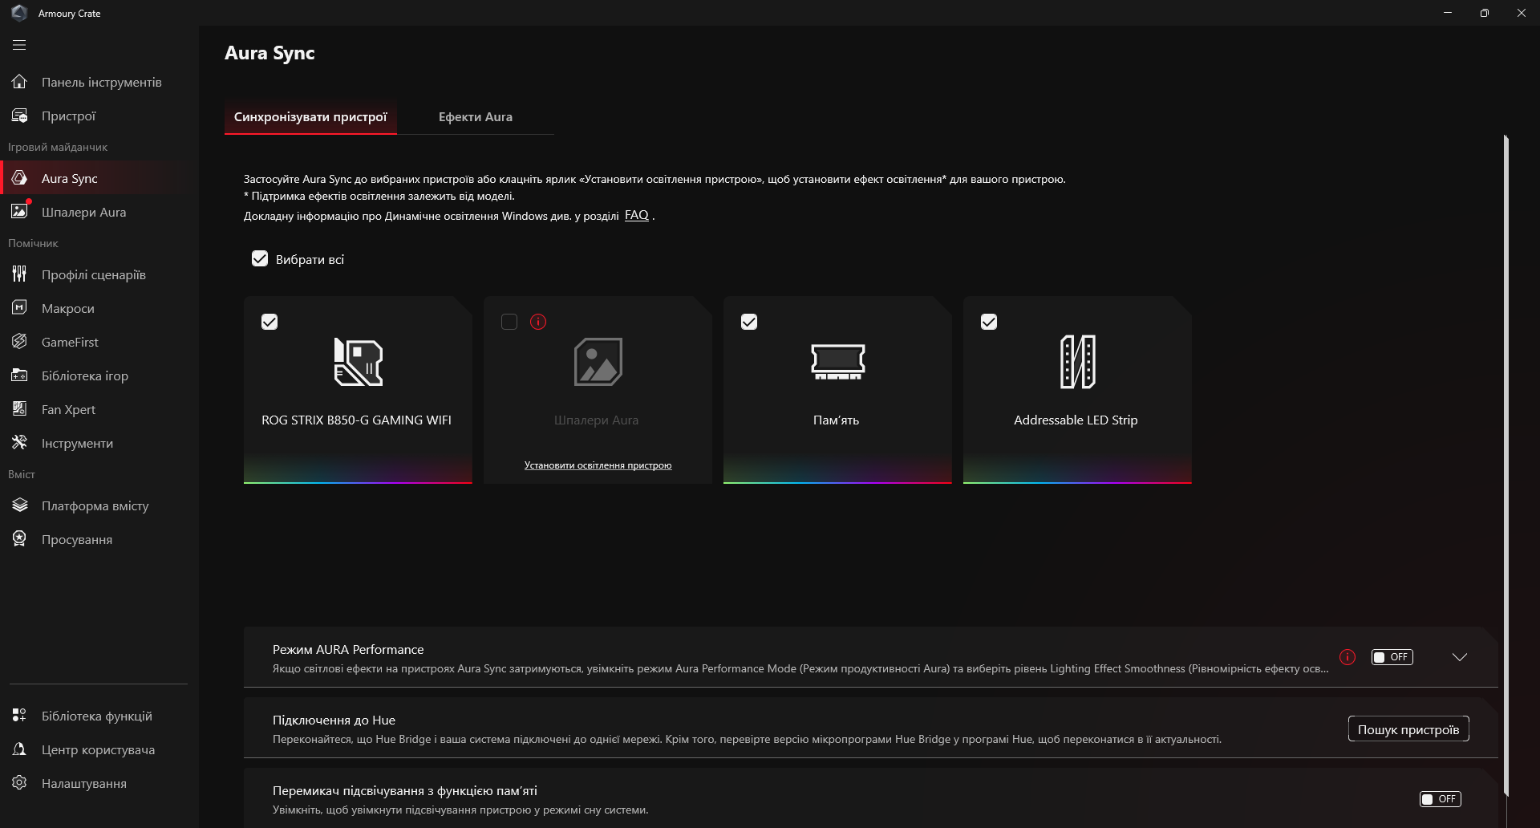Viewport: 1540px width, 828px height.
Task: Open Налаштування label in the sidebar
Action: click(84, 783)
